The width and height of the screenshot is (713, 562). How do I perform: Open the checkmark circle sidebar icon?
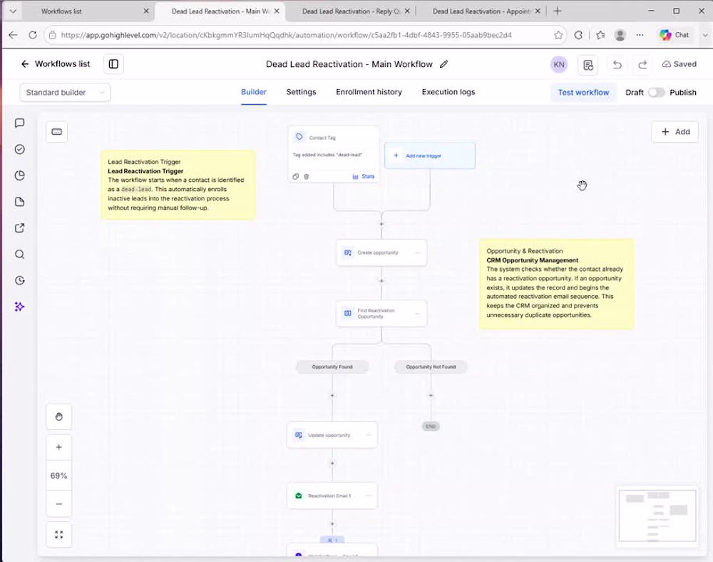19,150
